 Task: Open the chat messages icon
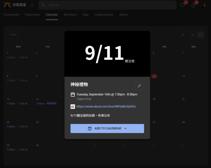tap(183, 5)
